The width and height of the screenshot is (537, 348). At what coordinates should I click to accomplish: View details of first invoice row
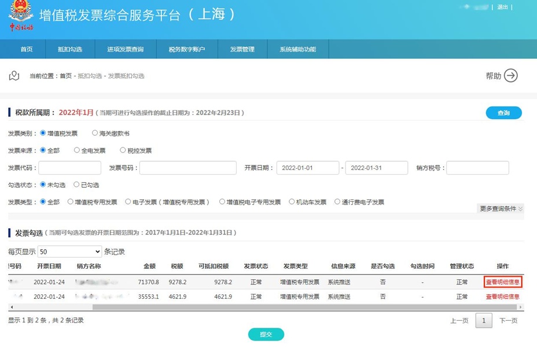click(x=502, y=282)
